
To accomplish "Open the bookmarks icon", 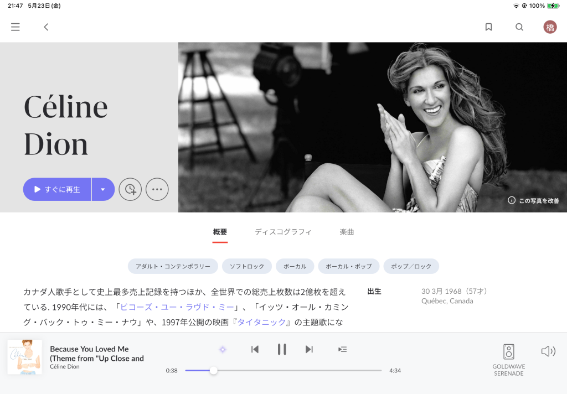I will click(488, 27).
